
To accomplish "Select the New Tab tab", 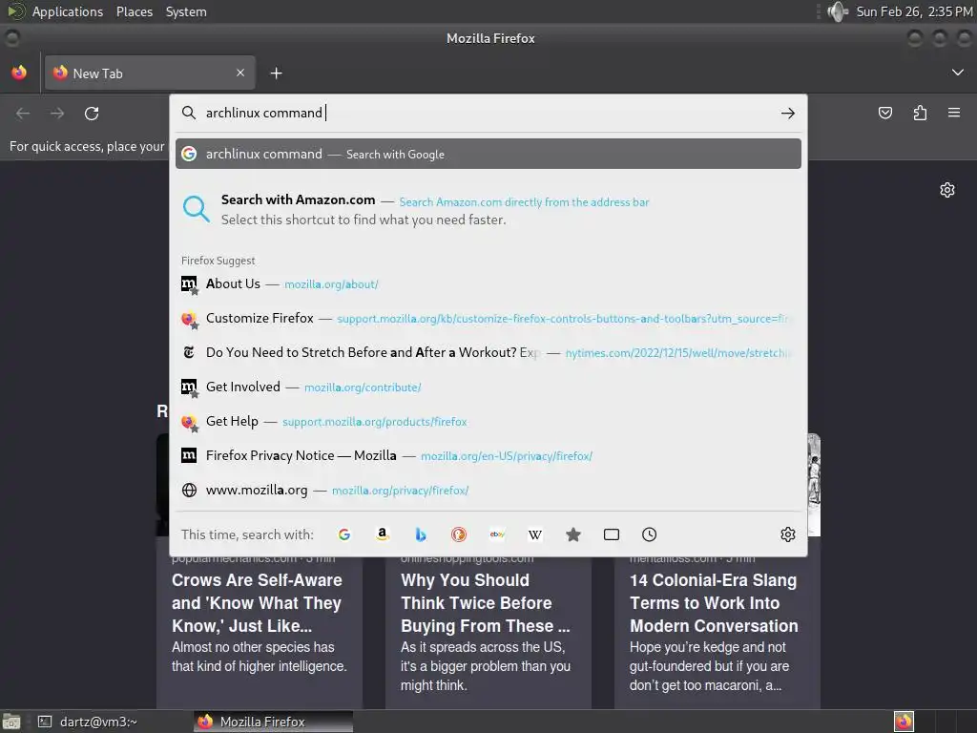I will coord(150,73).
